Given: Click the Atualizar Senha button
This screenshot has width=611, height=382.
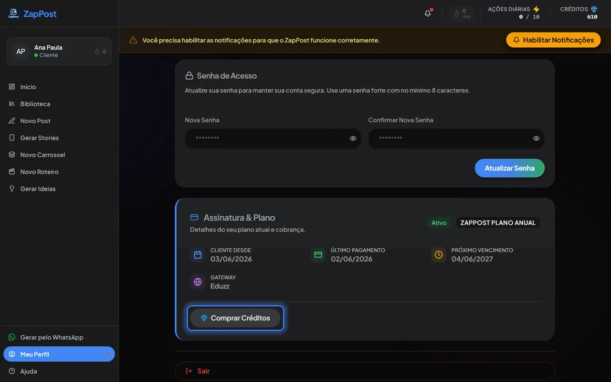Looking at the screenshot, I should click(510, 168).
